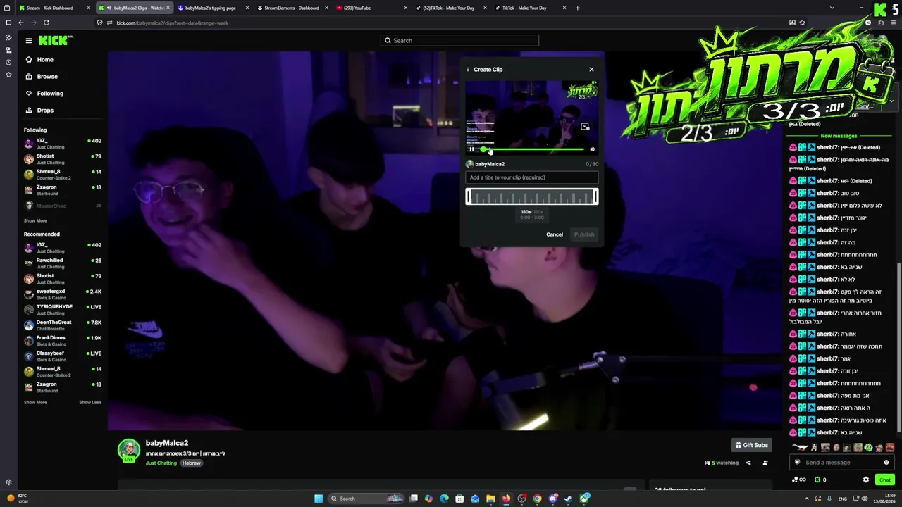Open Classybeef channel in Recommended
This screenshot has height=507, width=902.
tap(63, 356)
